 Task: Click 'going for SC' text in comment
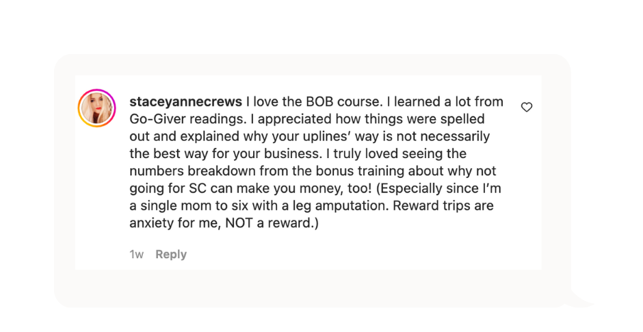pos(164,188)
